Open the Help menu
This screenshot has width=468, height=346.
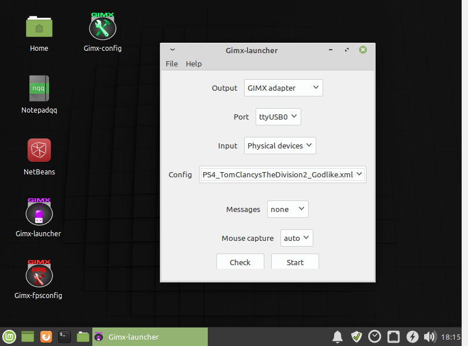194,64
